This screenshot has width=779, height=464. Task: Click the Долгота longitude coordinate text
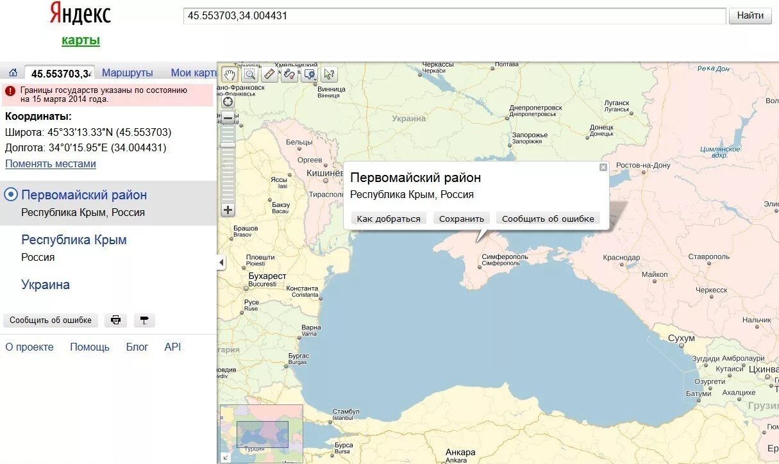point(86,147)
